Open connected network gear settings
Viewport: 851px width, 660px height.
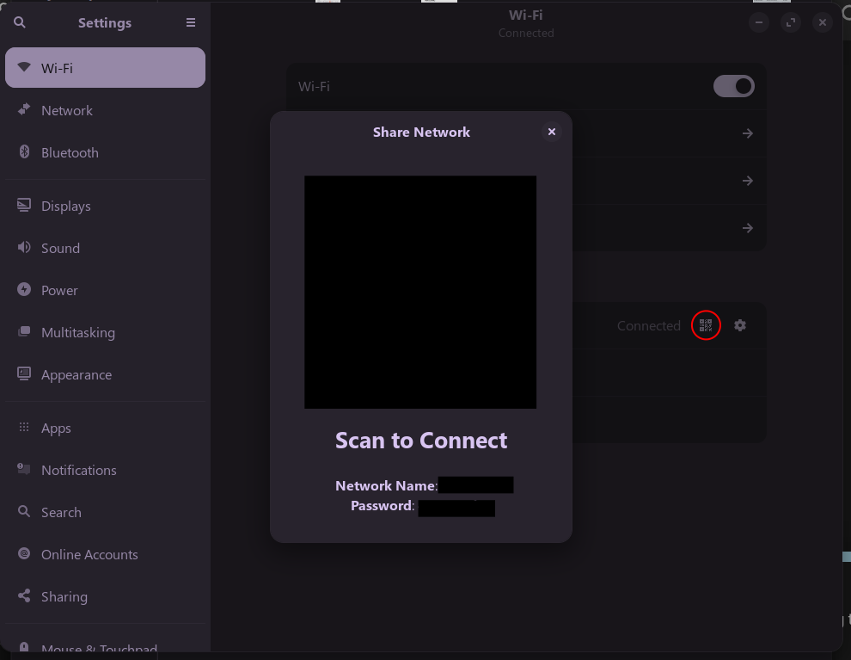(740, 325)
